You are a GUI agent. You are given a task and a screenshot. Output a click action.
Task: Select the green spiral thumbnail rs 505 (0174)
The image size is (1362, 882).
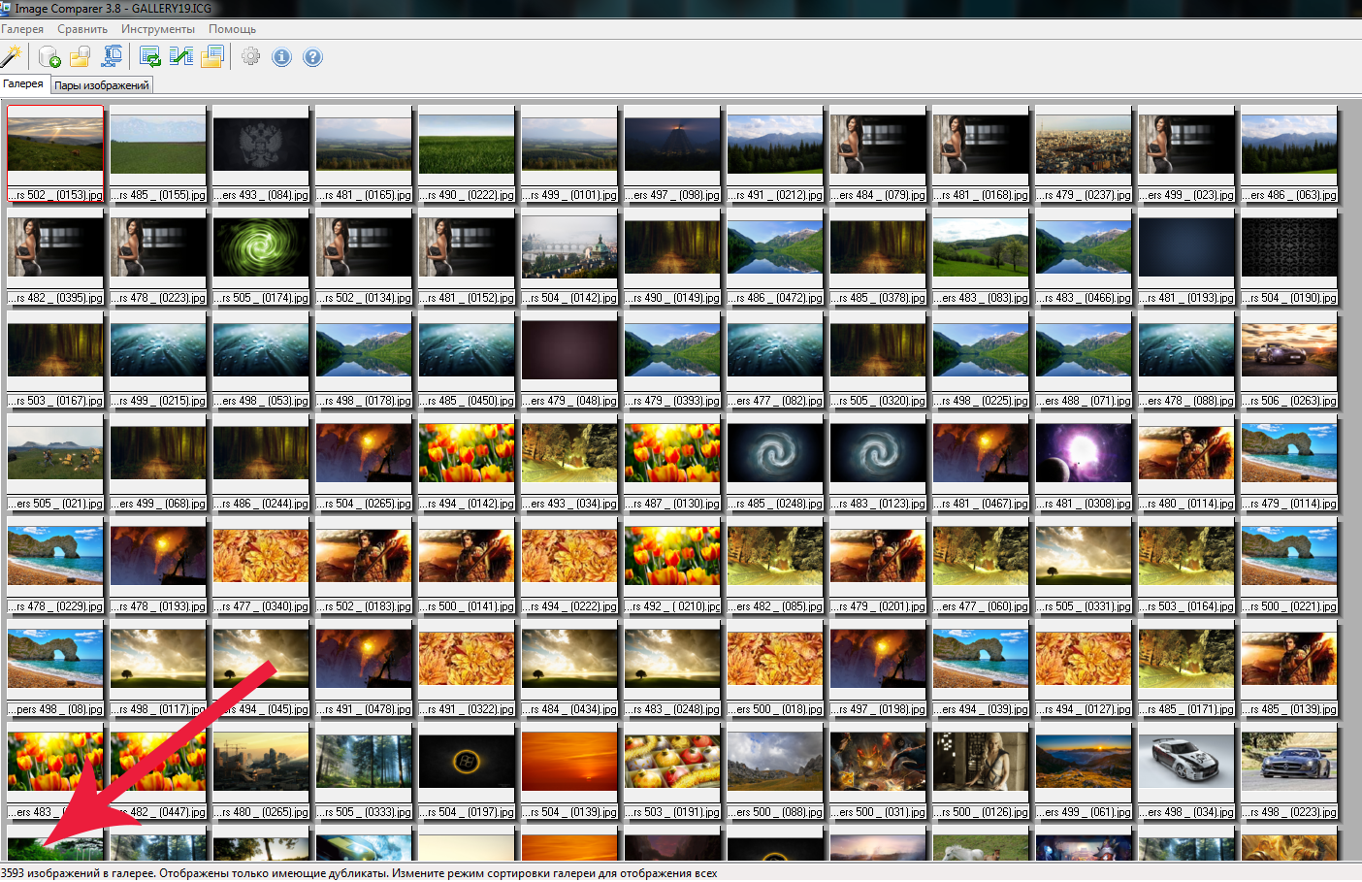[261, 248]
